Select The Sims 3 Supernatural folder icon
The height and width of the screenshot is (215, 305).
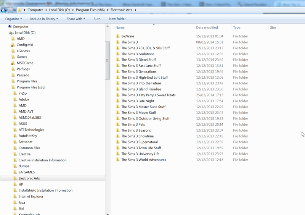(x=117, y=142)
